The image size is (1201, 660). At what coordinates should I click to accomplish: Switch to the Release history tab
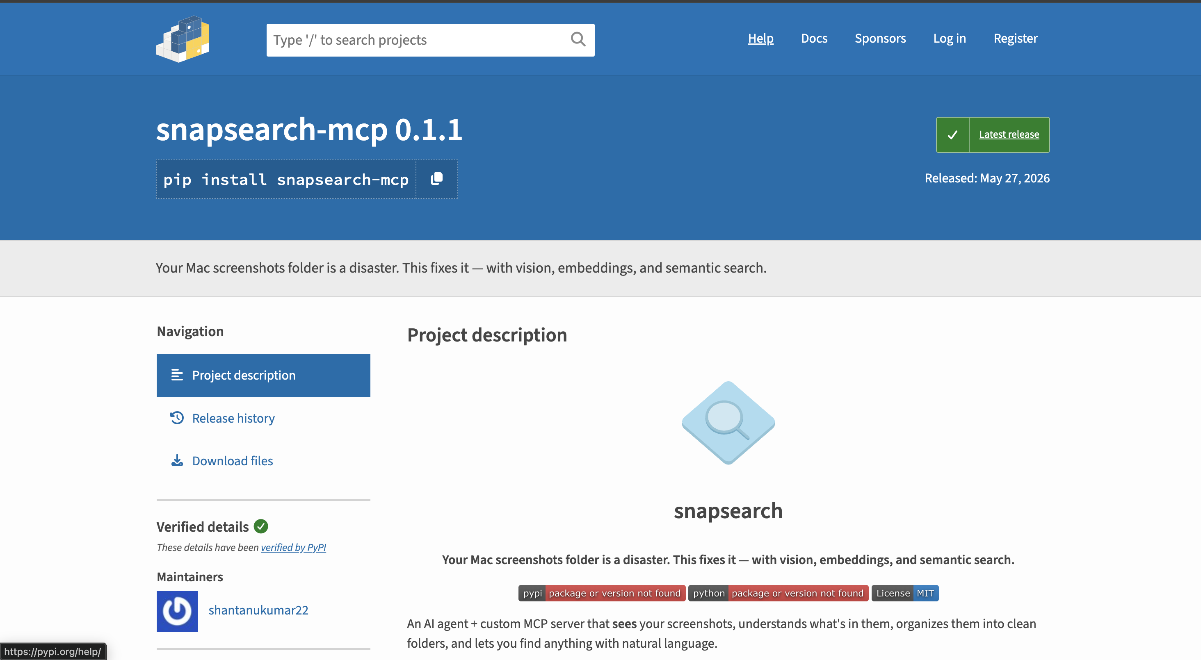click(263, 418)
